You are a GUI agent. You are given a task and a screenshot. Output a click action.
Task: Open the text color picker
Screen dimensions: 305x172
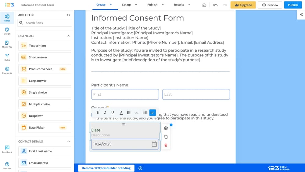click(x=121, y=113)
